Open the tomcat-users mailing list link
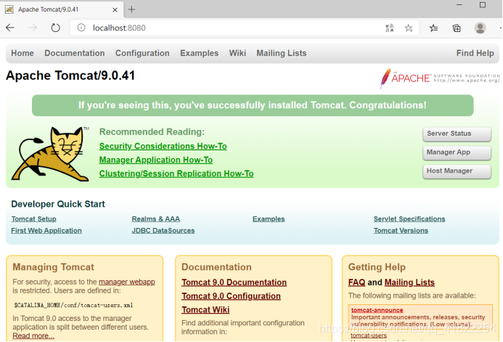 (369, 335)
